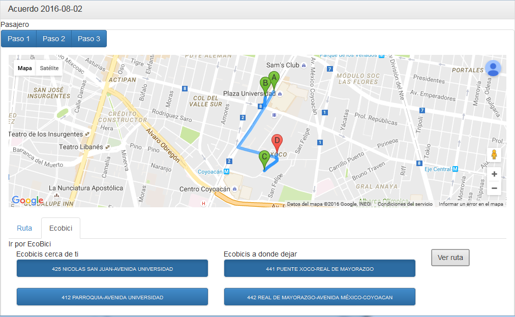The image size is (515, 317).
Task: Click Teatro Libanés theater icon
Action: pyautogui.click(x=107, y=147)
